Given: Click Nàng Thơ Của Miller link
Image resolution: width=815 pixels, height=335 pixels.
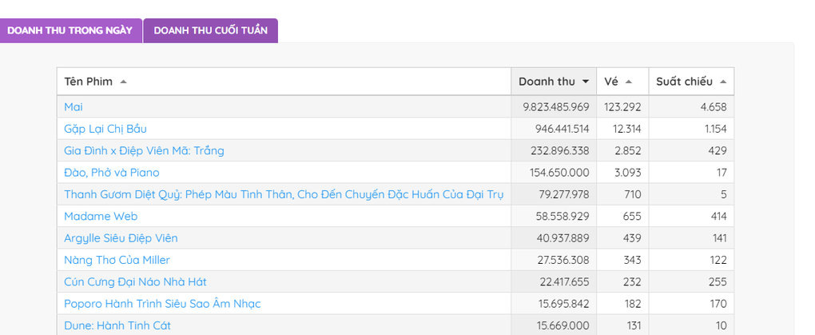Looking at the screenshot, I should pyautogui.click(x=117, y=260).
